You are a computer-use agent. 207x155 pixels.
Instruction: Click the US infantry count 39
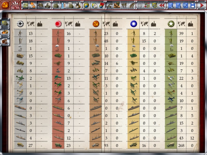click(x=181, y=34)
